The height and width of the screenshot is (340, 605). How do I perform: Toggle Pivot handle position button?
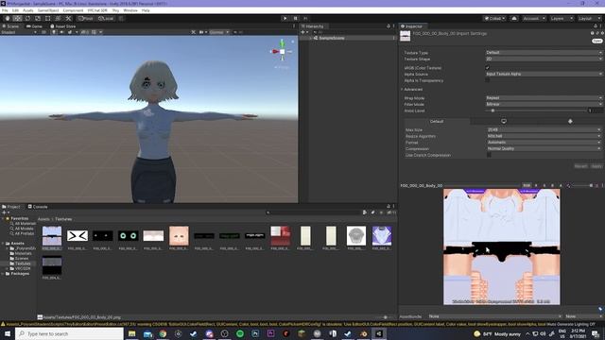coord(86,19)
